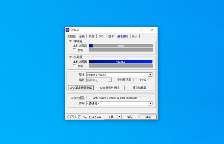Click the Ver. 2.14.0.x64 version text
Screen dimensions: 224x144
92,117
